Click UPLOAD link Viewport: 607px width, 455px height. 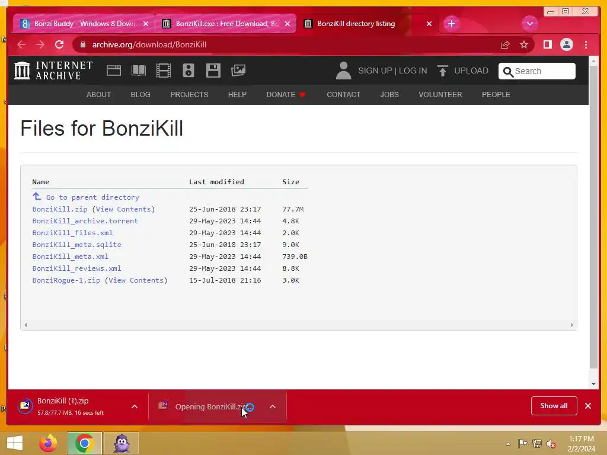pyautogui.click(x=471, y=71)
